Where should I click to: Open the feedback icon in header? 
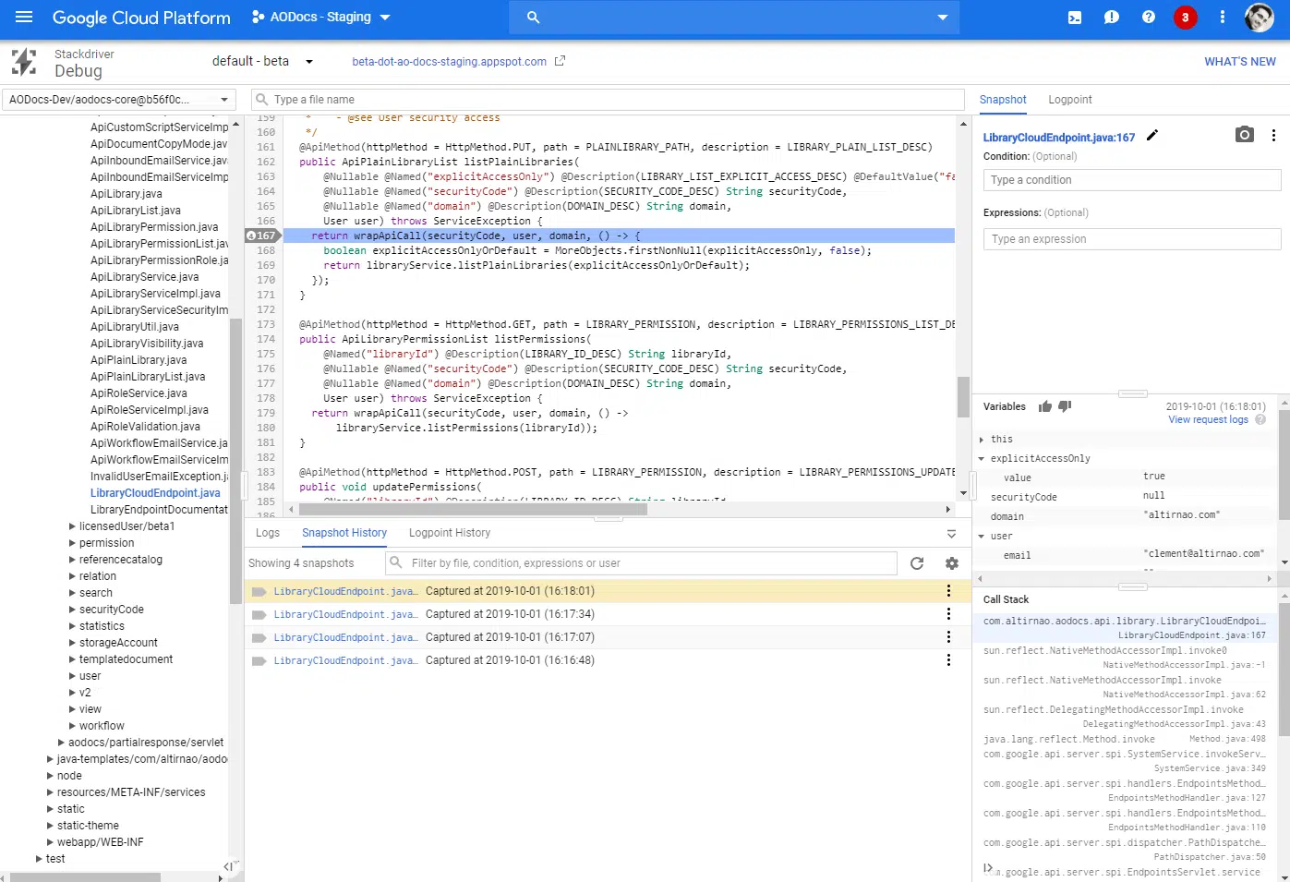pos(1112,17)
